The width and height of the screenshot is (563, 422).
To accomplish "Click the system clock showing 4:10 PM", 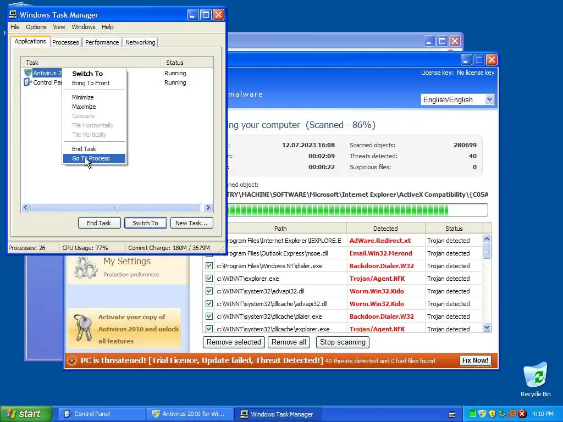I will [543, 414].
